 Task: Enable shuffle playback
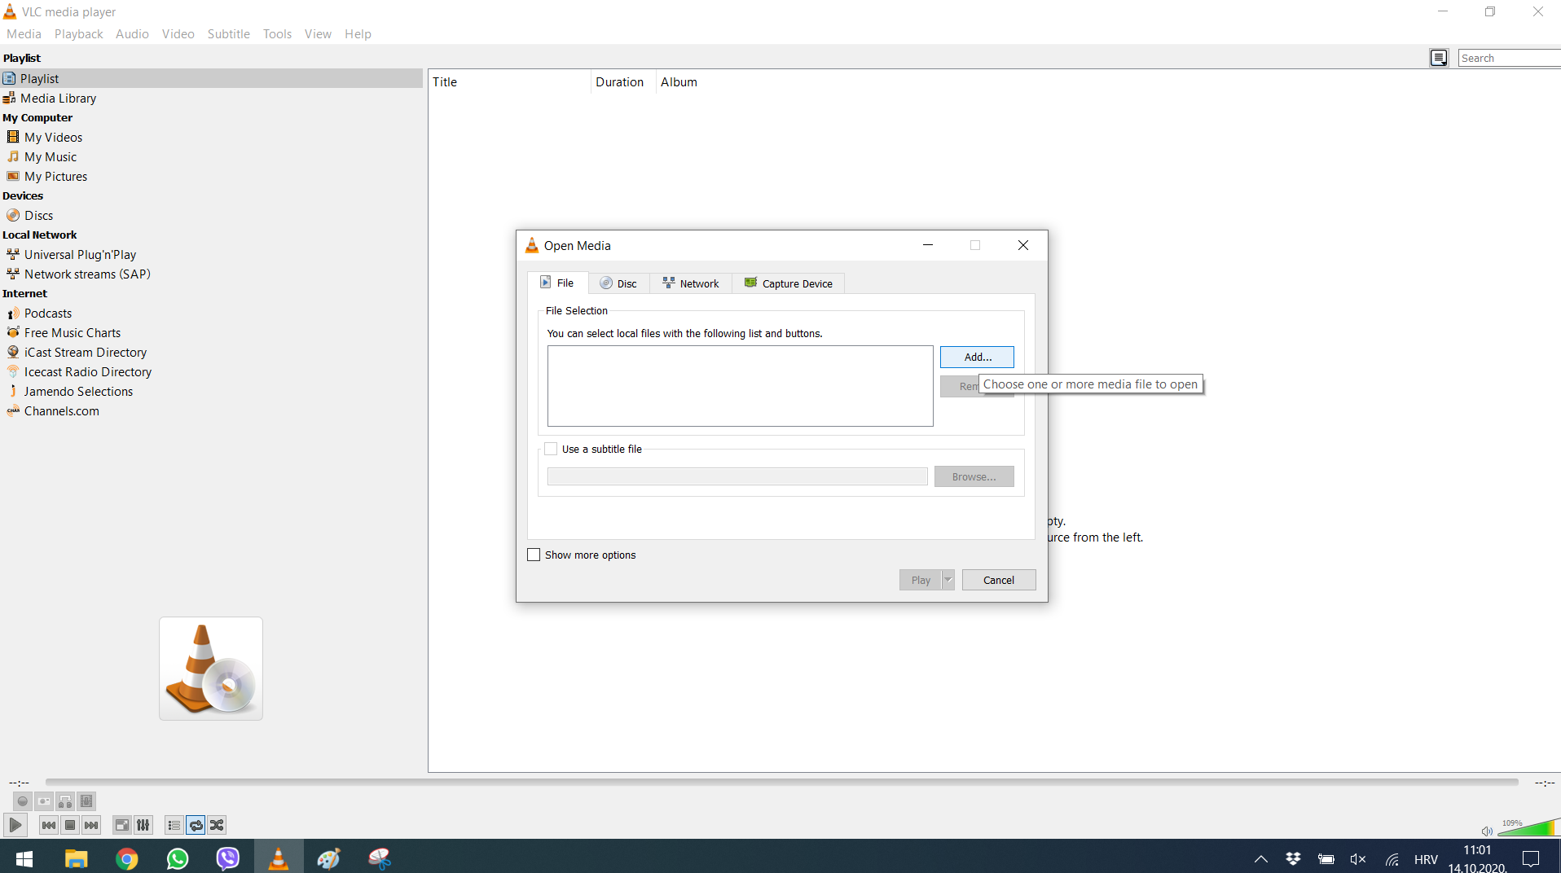click(217, 825)
